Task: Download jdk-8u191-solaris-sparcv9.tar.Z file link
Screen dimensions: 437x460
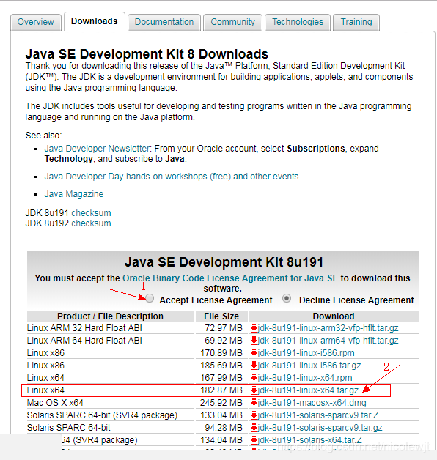Action: pyautogui.click(x=318, y=415)
